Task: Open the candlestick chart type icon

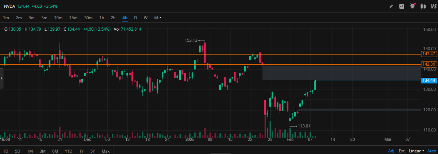Action: tap(423, 6)
